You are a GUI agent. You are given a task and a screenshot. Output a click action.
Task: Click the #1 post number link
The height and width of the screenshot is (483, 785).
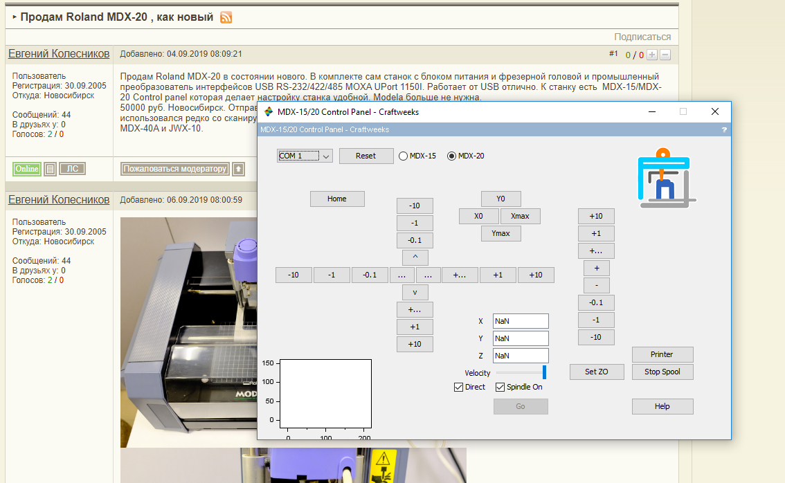point(613,53)
